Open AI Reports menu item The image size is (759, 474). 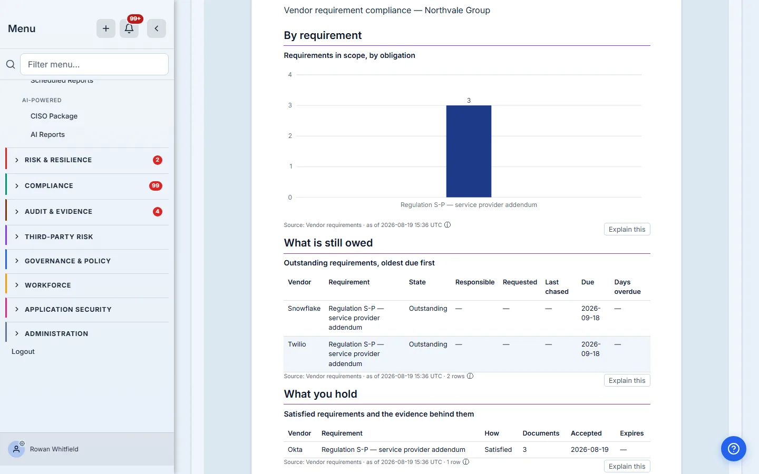click(x=47, y=134)
